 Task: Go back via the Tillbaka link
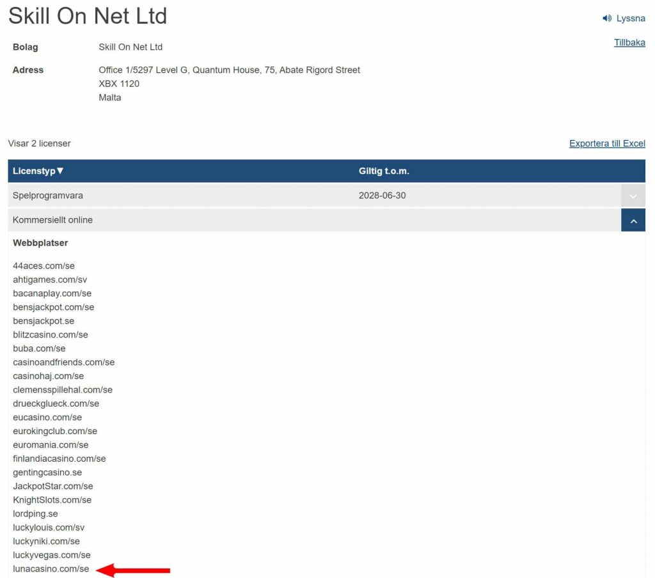click(629, 43)
